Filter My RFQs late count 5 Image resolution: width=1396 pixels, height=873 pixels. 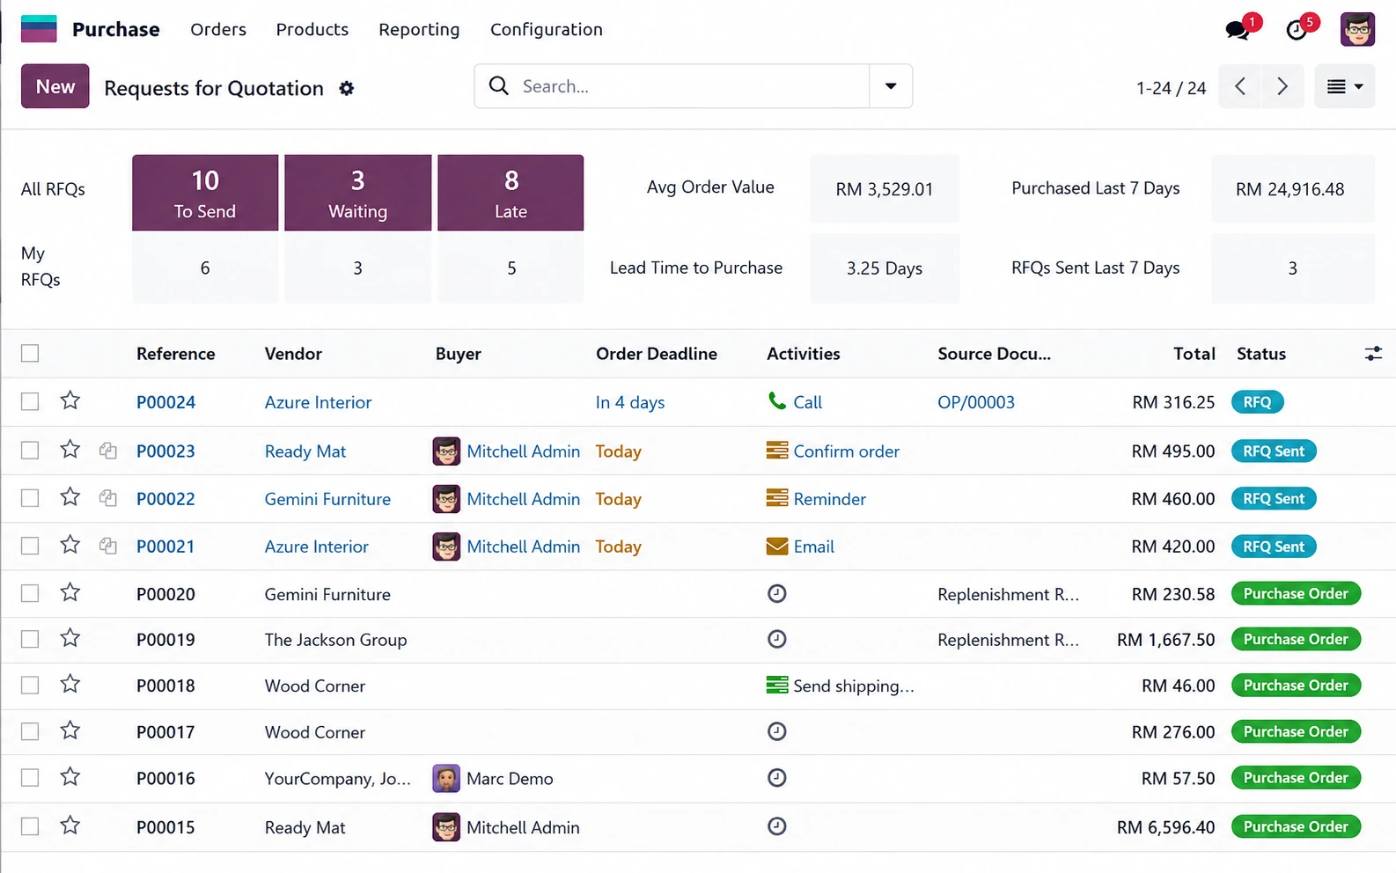[511, 268]
